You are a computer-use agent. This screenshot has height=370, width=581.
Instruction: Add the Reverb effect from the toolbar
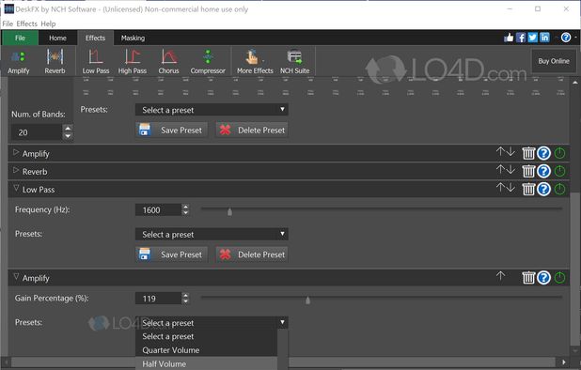[x=55, y=61]
